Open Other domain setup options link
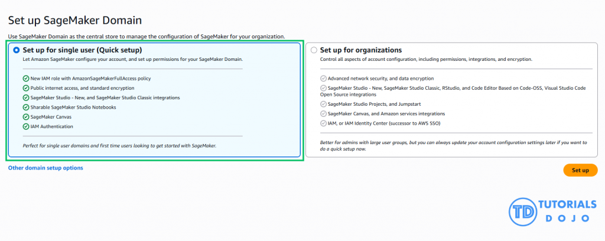The height and width of the screenshot is (241, 605). pyautogui.click(x=45, y=168)
